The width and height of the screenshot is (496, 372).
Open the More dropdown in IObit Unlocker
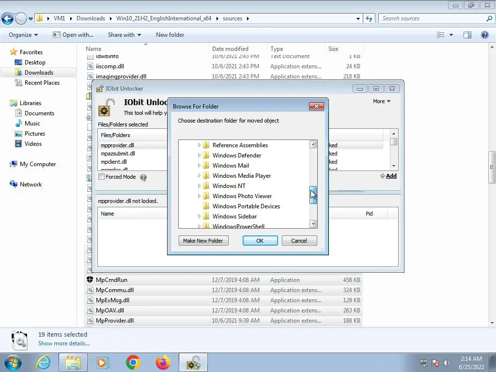(382, 101)
